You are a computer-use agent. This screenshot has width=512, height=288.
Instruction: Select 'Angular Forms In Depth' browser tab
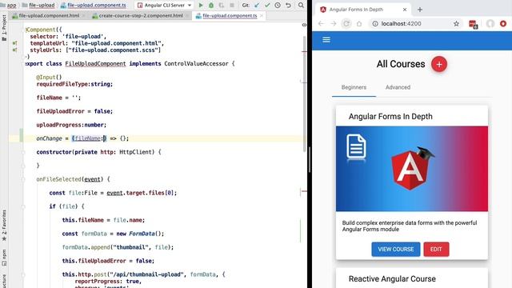pyautogui.click(x=363, y=10)
